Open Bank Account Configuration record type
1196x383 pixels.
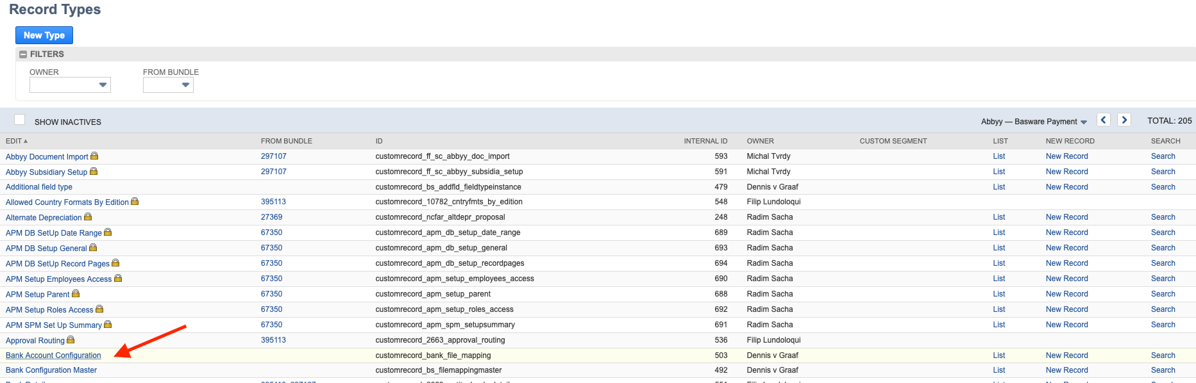tap(53, 355)
